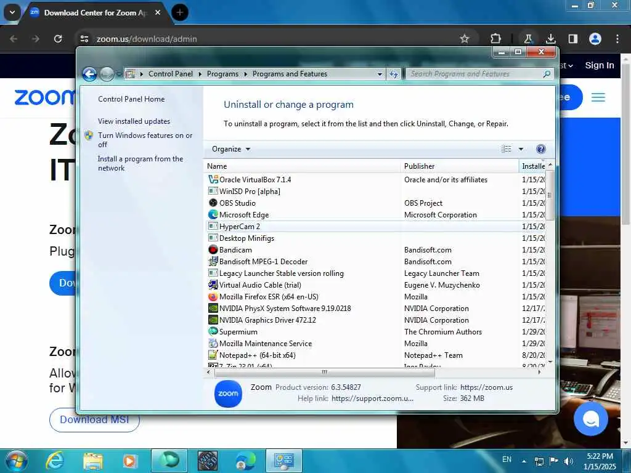Switch to the Download Center for Zoom tab
The height and width of the screenshot is (473, 631).
(96, 12)
